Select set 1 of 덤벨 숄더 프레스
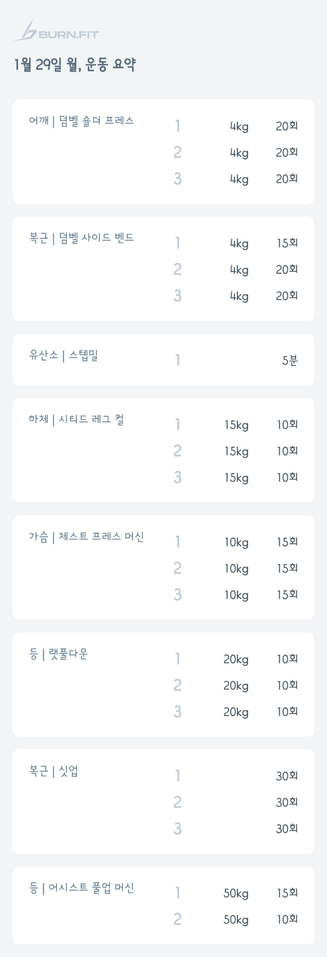This screenshot has width=327, height=957. 177,126
